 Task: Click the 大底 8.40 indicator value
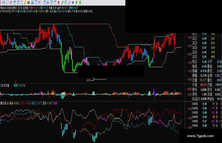pyautogui.click(x=53, y=8)
